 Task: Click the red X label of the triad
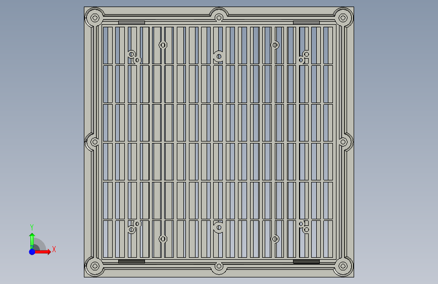click(54, 249)
